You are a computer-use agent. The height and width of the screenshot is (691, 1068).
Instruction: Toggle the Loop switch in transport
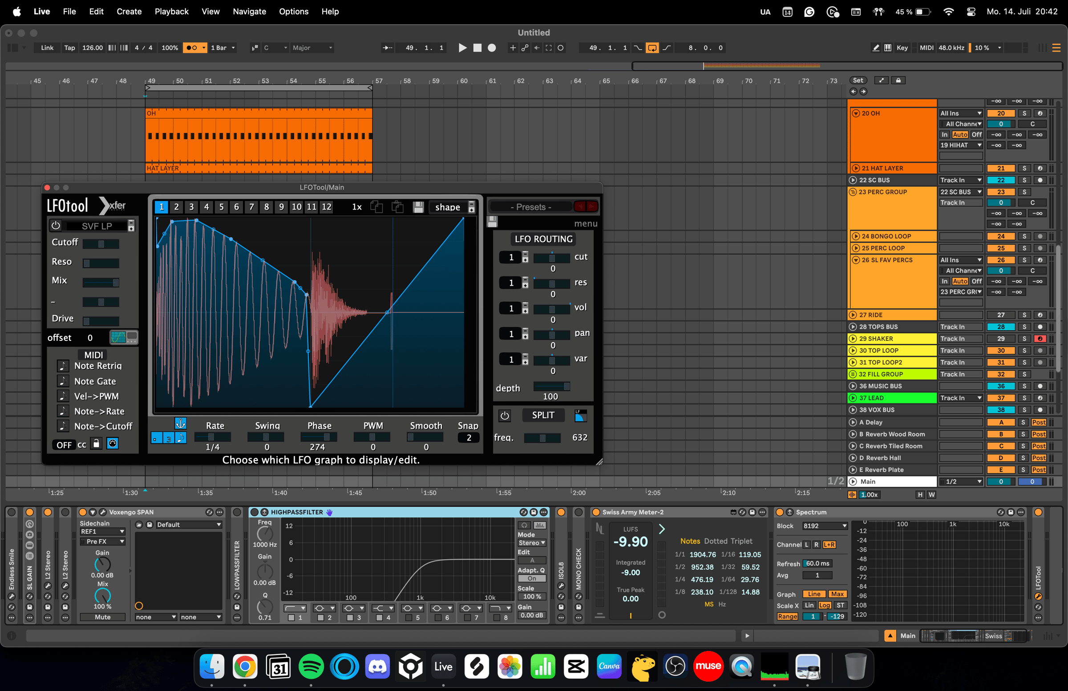(x=652, y=48)
